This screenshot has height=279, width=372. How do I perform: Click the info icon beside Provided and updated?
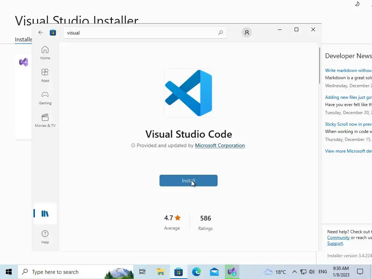133,145
